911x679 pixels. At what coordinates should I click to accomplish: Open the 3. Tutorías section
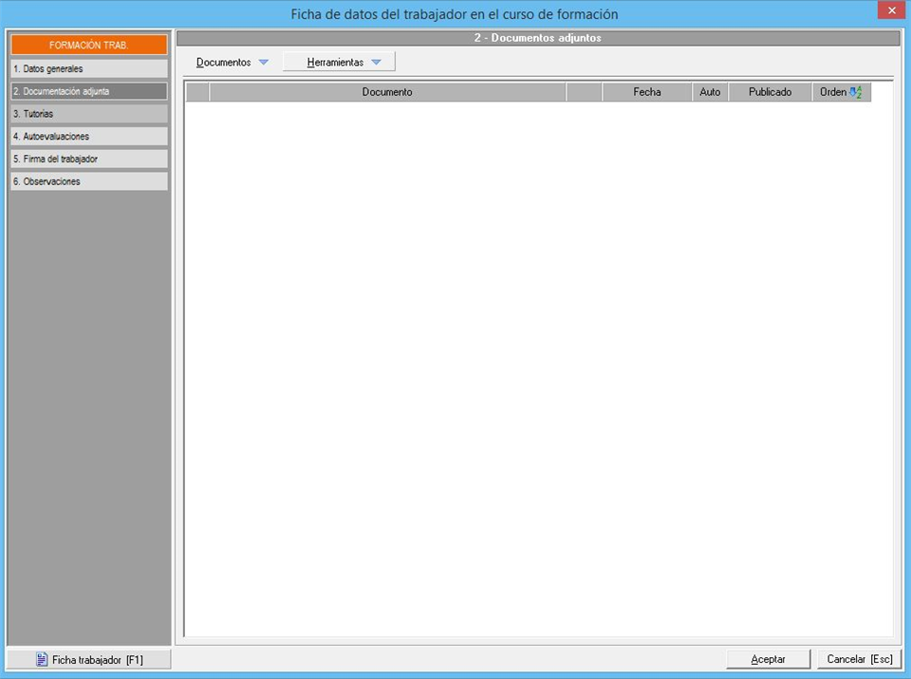89,114
